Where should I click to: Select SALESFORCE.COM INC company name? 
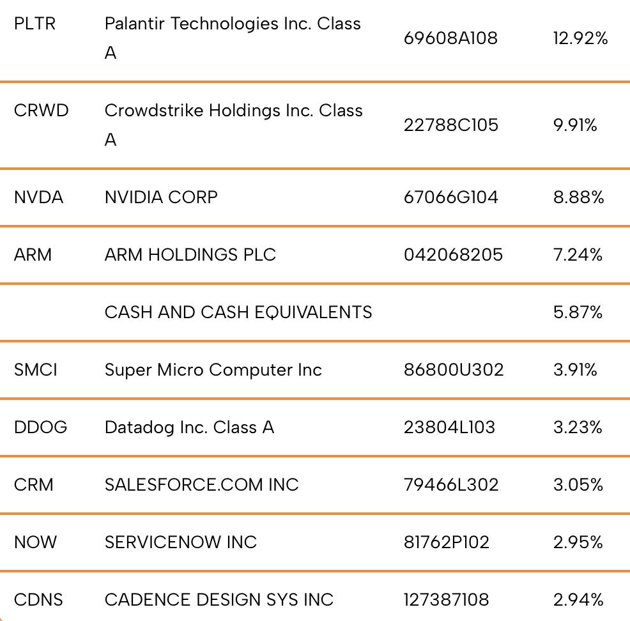click(x=202, y=484)
